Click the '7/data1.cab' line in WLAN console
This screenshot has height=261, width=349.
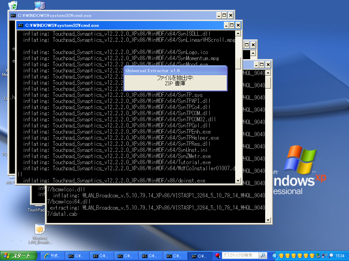pos(62,214)
